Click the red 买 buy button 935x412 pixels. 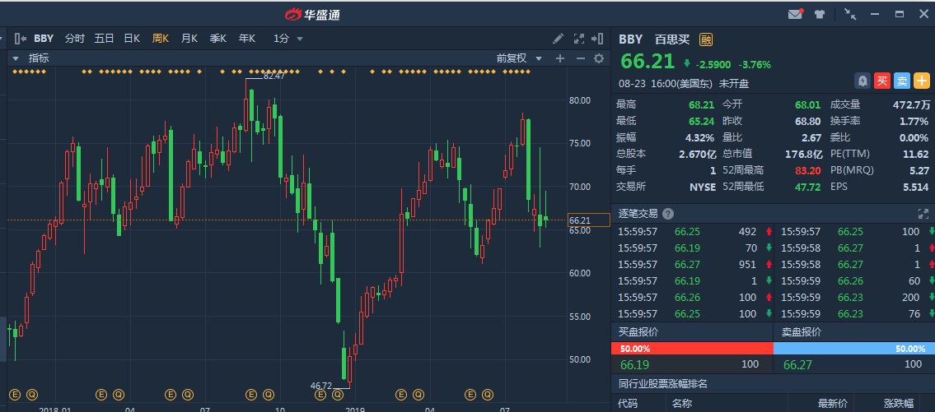pos(882,81)
